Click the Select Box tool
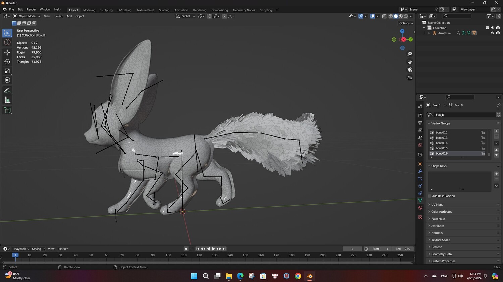Screen dimensions: 503x282 tap(7, 33)
